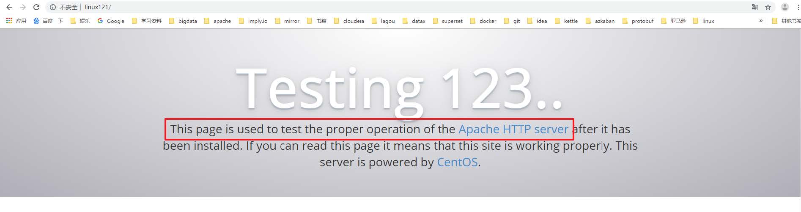801x212 pixels.
Task: Open the not-secure site info icon
Action: coord(53,7)
